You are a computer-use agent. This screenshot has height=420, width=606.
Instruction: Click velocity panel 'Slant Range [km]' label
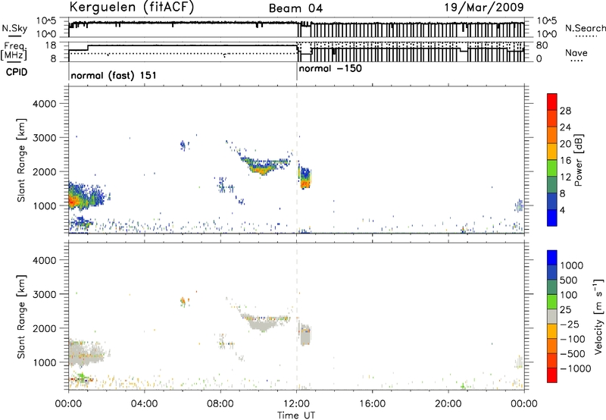21,317
